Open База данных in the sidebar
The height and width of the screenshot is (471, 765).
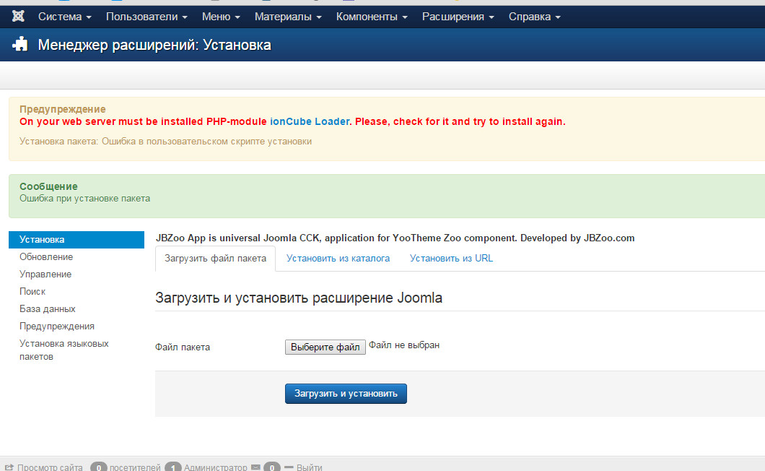48,308
